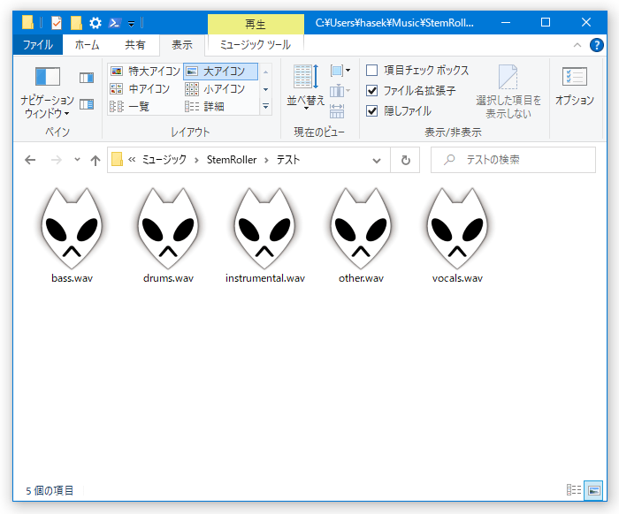Switch to details view in status bar
Image resolution: width=619 pixels, height=514 pixels.
click(x=574, y=490)
